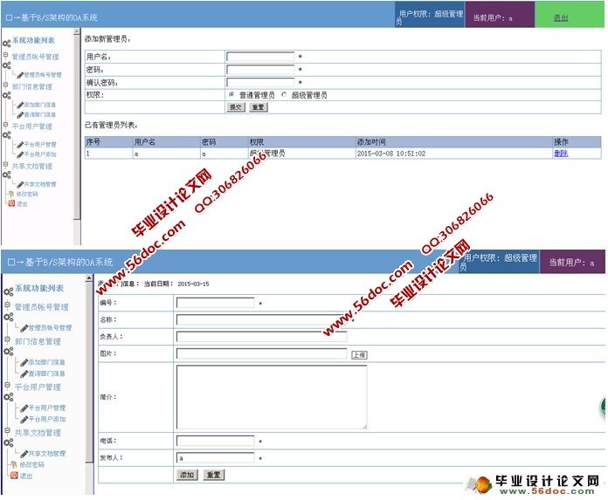Collapse 管理员帐号管理 tree node on add-admin page
This screenshot has width=608, height=500.
pyautogui.click(x=5, y=55)
